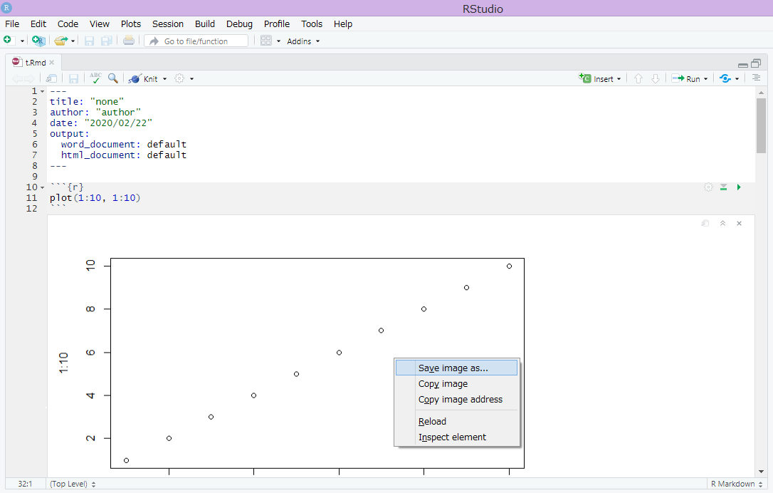773x493 pixels.
Task: Print the current file via printer icon
Action: [x=129, y=41]
